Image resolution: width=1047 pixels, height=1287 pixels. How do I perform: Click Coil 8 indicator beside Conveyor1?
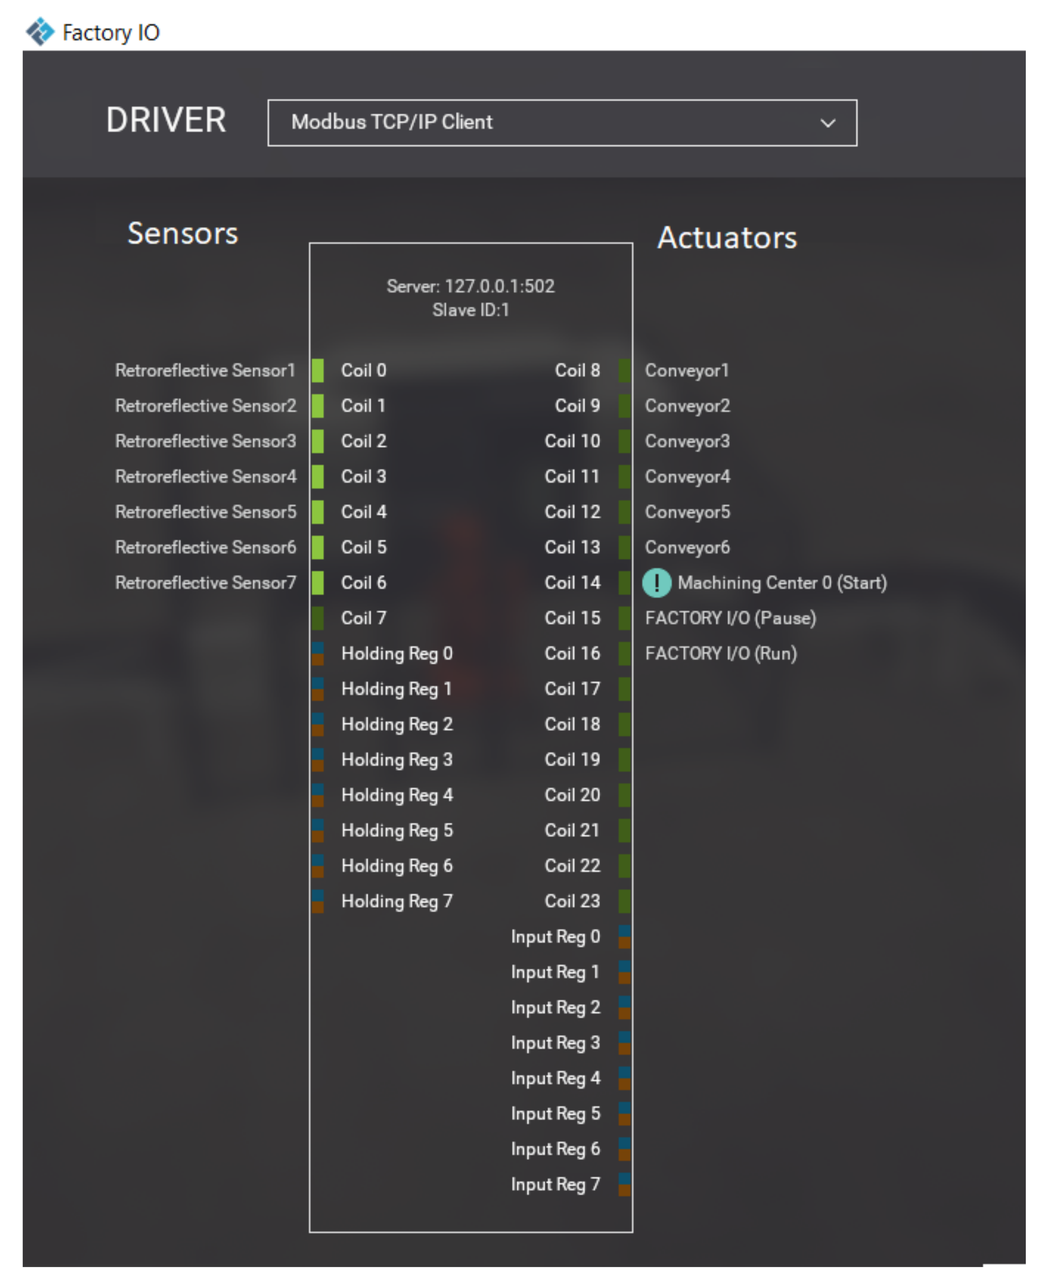point(625,370)
